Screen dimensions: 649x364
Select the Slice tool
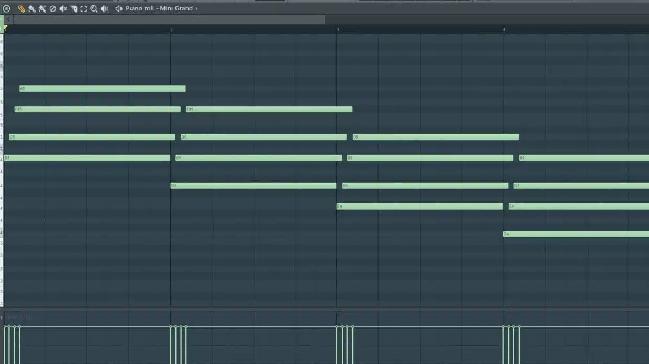pyautogui.click(x=74, y=8)
